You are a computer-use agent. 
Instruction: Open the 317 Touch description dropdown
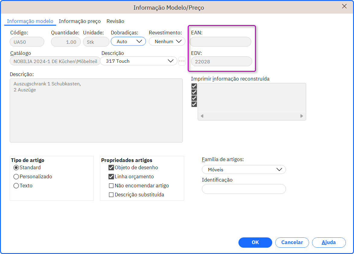click(139, 61)
